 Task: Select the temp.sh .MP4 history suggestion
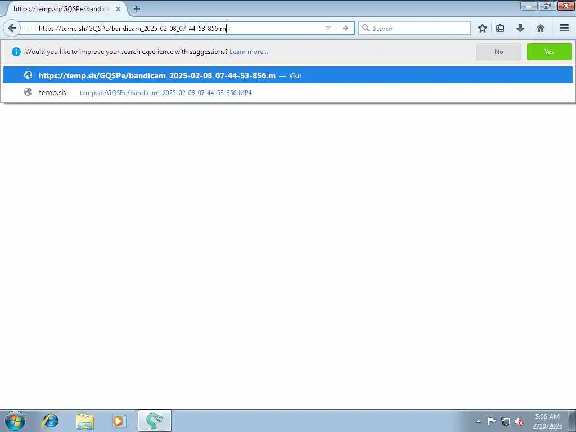pos(287,92)
